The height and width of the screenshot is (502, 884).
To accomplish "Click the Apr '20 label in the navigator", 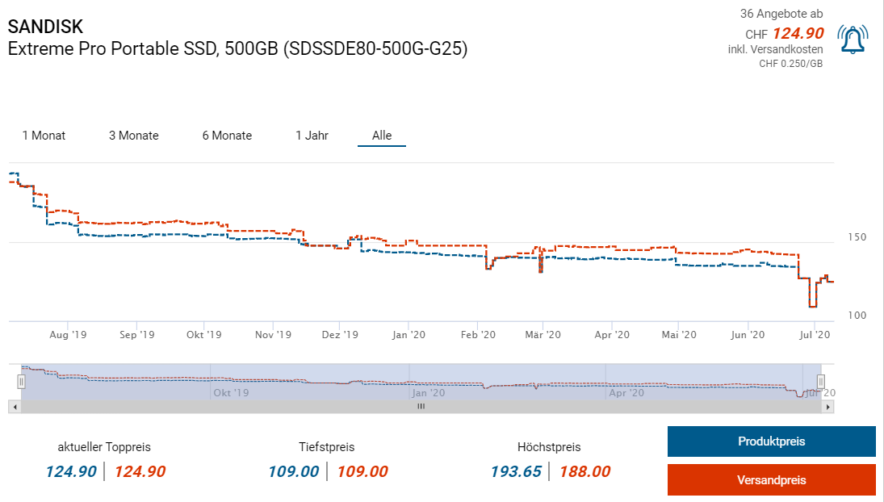I will coord(626,393).
